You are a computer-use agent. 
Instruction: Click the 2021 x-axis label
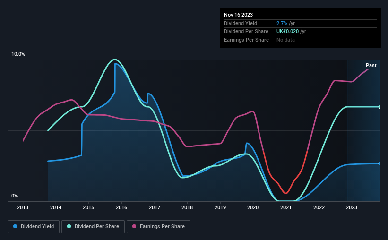click(286, 207)
